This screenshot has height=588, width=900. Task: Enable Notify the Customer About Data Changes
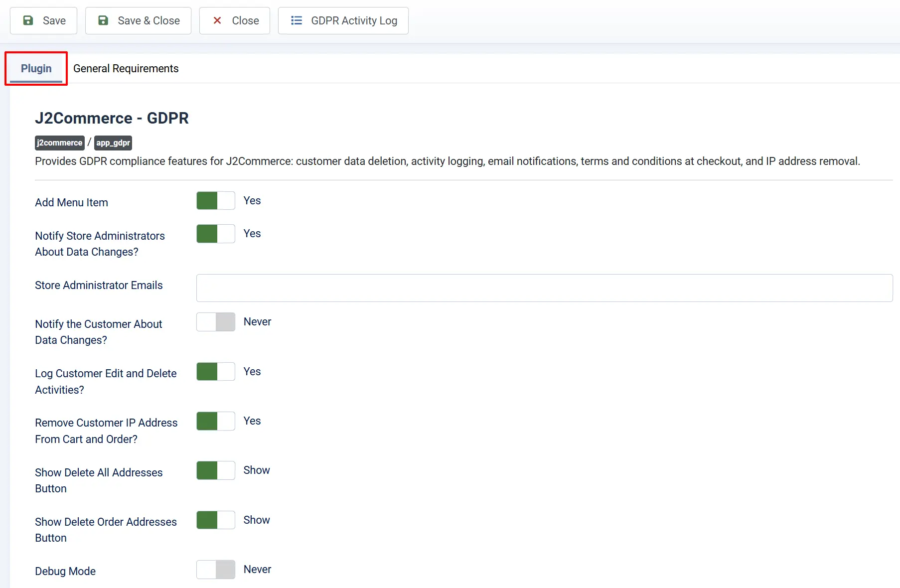tap(216, 322)
